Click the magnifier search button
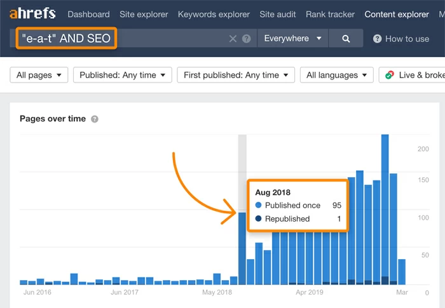This screenshot has width=445, height=308. coord(346,39)
